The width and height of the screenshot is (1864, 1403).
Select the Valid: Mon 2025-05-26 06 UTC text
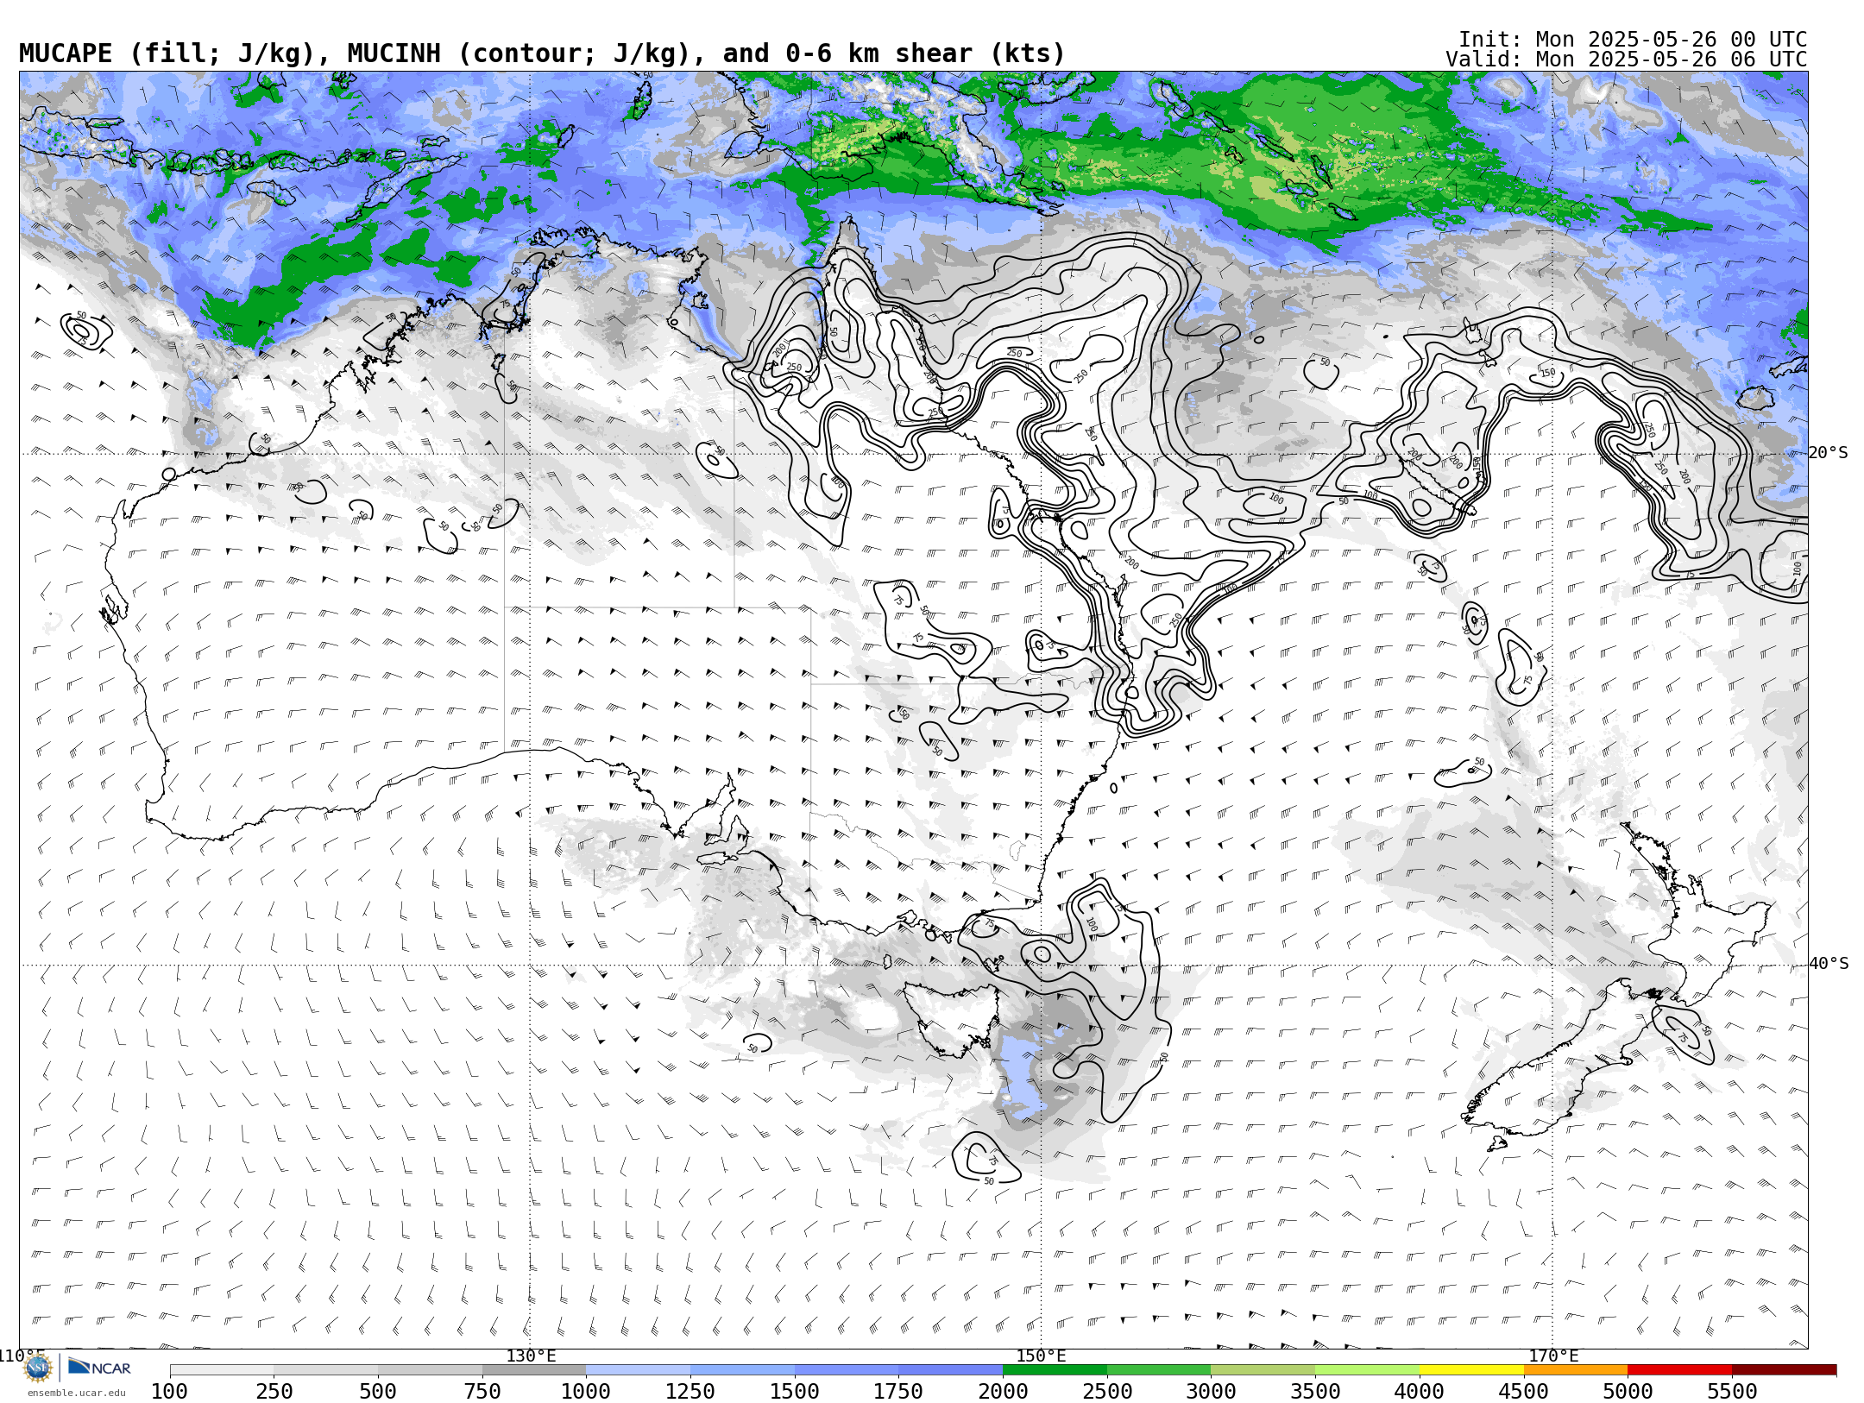[x=1627, y=60]
